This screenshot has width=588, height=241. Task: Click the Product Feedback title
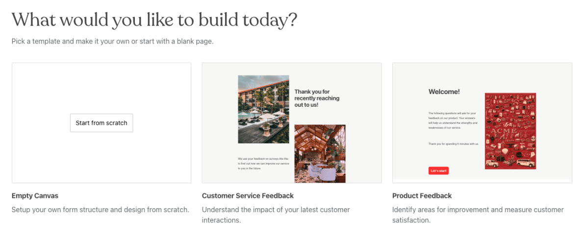(x=422, y=196)
